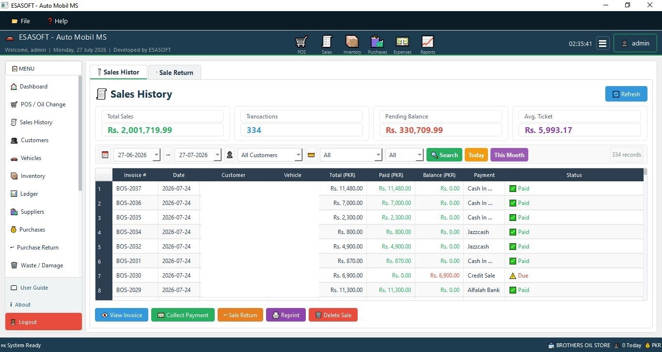Filter sales by This Month
Image resolution: width=662 pixels, height=352 pixels.
coord(509,155)
